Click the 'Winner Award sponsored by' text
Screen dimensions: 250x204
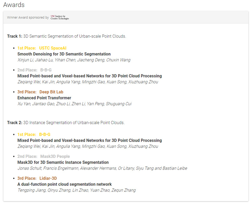(28, 18)
